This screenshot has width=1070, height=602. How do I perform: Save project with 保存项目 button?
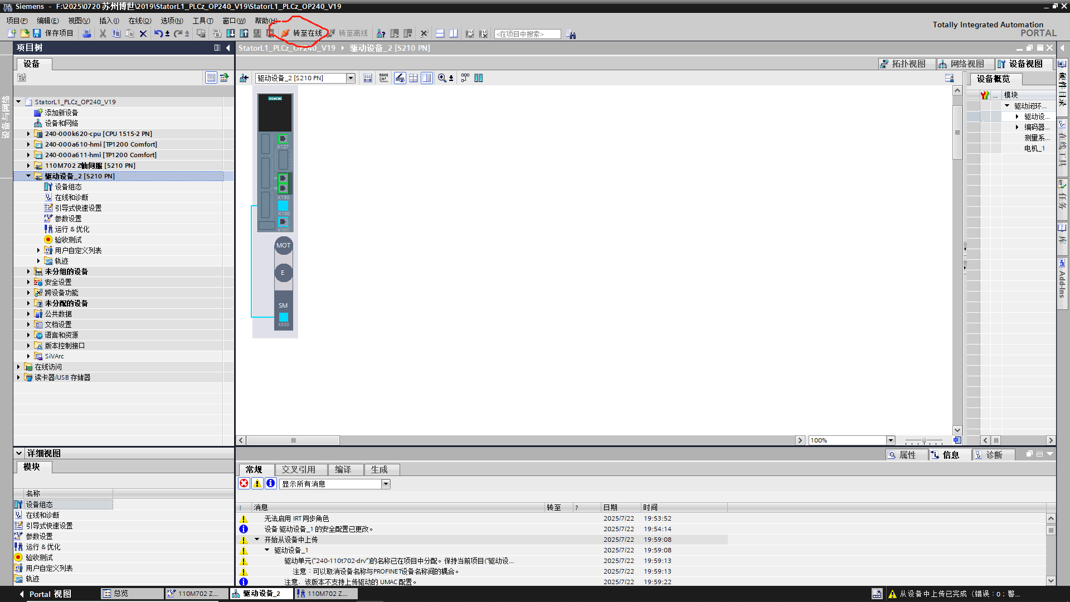point(53,33)
